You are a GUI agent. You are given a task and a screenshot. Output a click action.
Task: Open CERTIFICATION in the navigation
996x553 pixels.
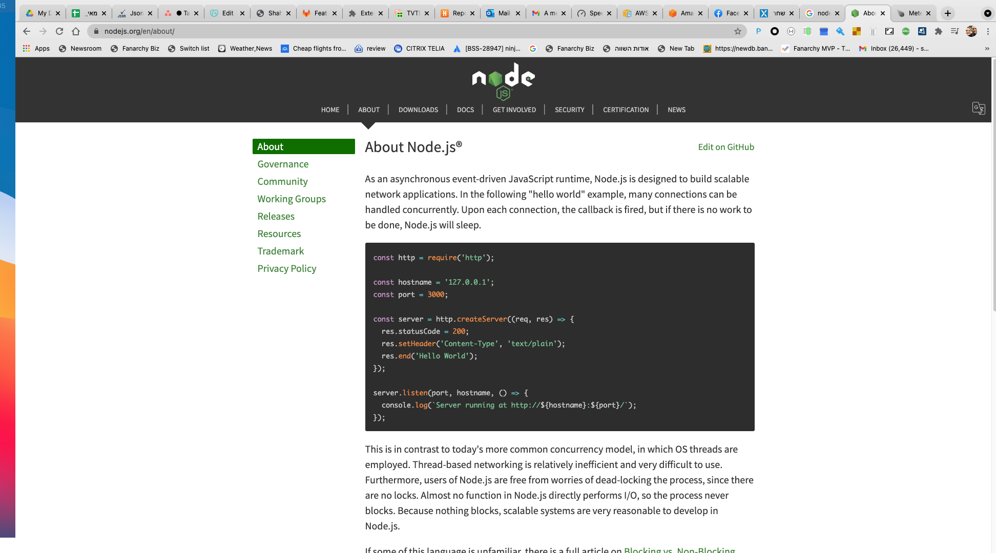pyautogui.click(x=626, y=110)
